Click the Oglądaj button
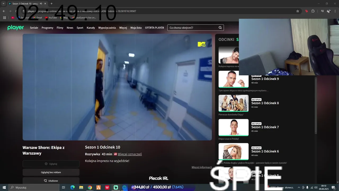Image resolution: width=339 pixels, height=191 pixels. coord(51,164)
